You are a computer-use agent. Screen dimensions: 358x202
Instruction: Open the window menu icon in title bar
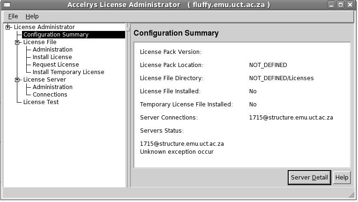click(x=6, y=5)
